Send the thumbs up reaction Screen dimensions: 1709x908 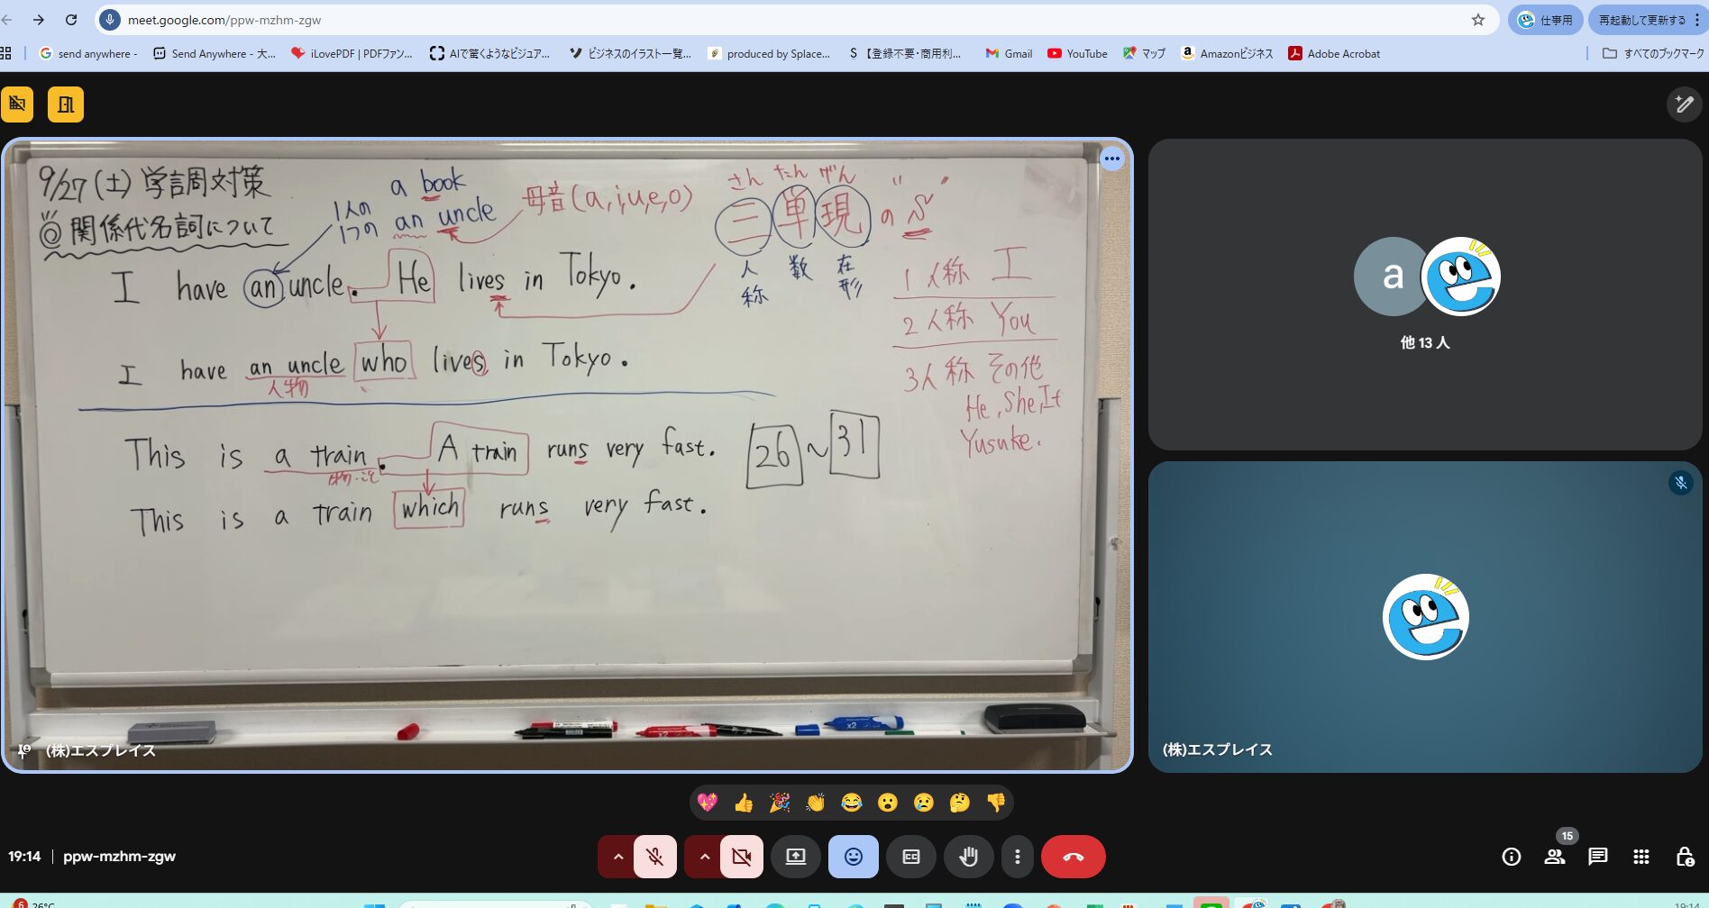(744, 803)
